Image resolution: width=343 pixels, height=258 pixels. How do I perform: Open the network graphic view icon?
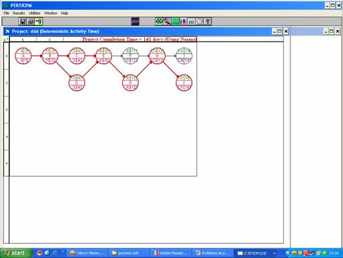tap(159, 21)
